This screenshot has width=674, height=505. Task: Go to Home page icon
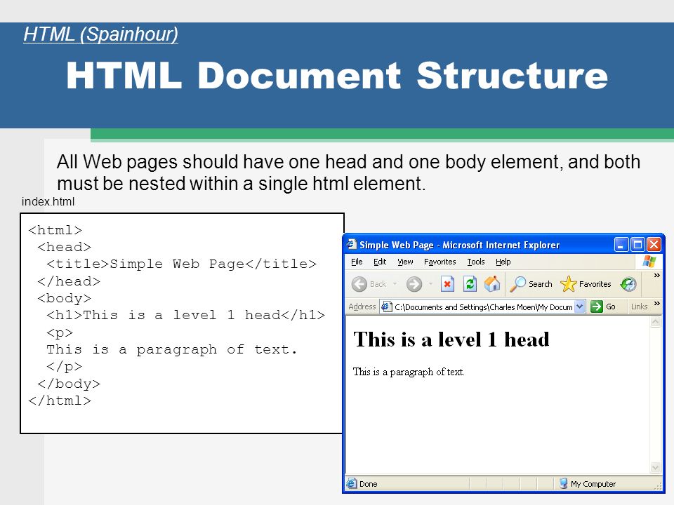tap(492, 284)
